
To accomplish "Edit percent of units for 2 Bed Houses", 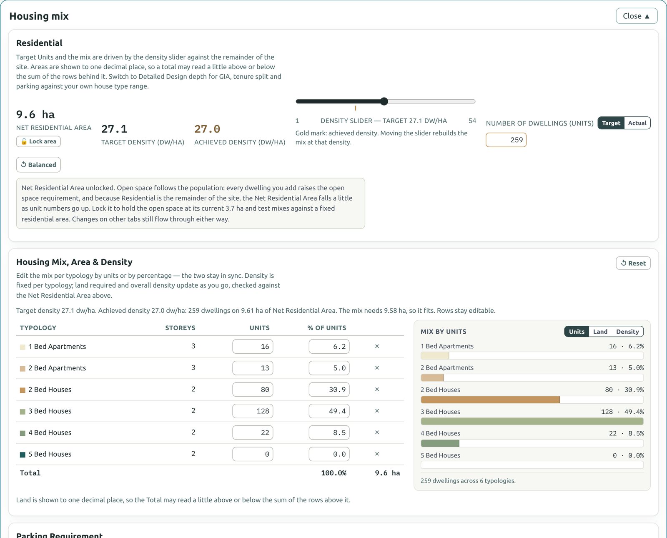I will coord(329,390).
